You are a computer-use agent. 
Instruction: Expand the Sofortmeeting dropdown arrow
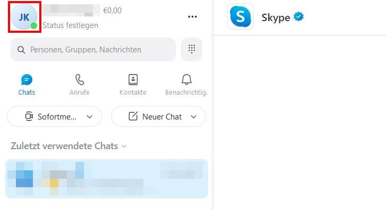click(90, 117)
